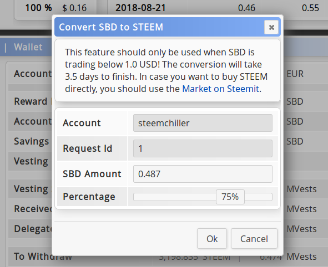Click the 0.46 value in the date row
Screen dimensions: 328x267
246,8
